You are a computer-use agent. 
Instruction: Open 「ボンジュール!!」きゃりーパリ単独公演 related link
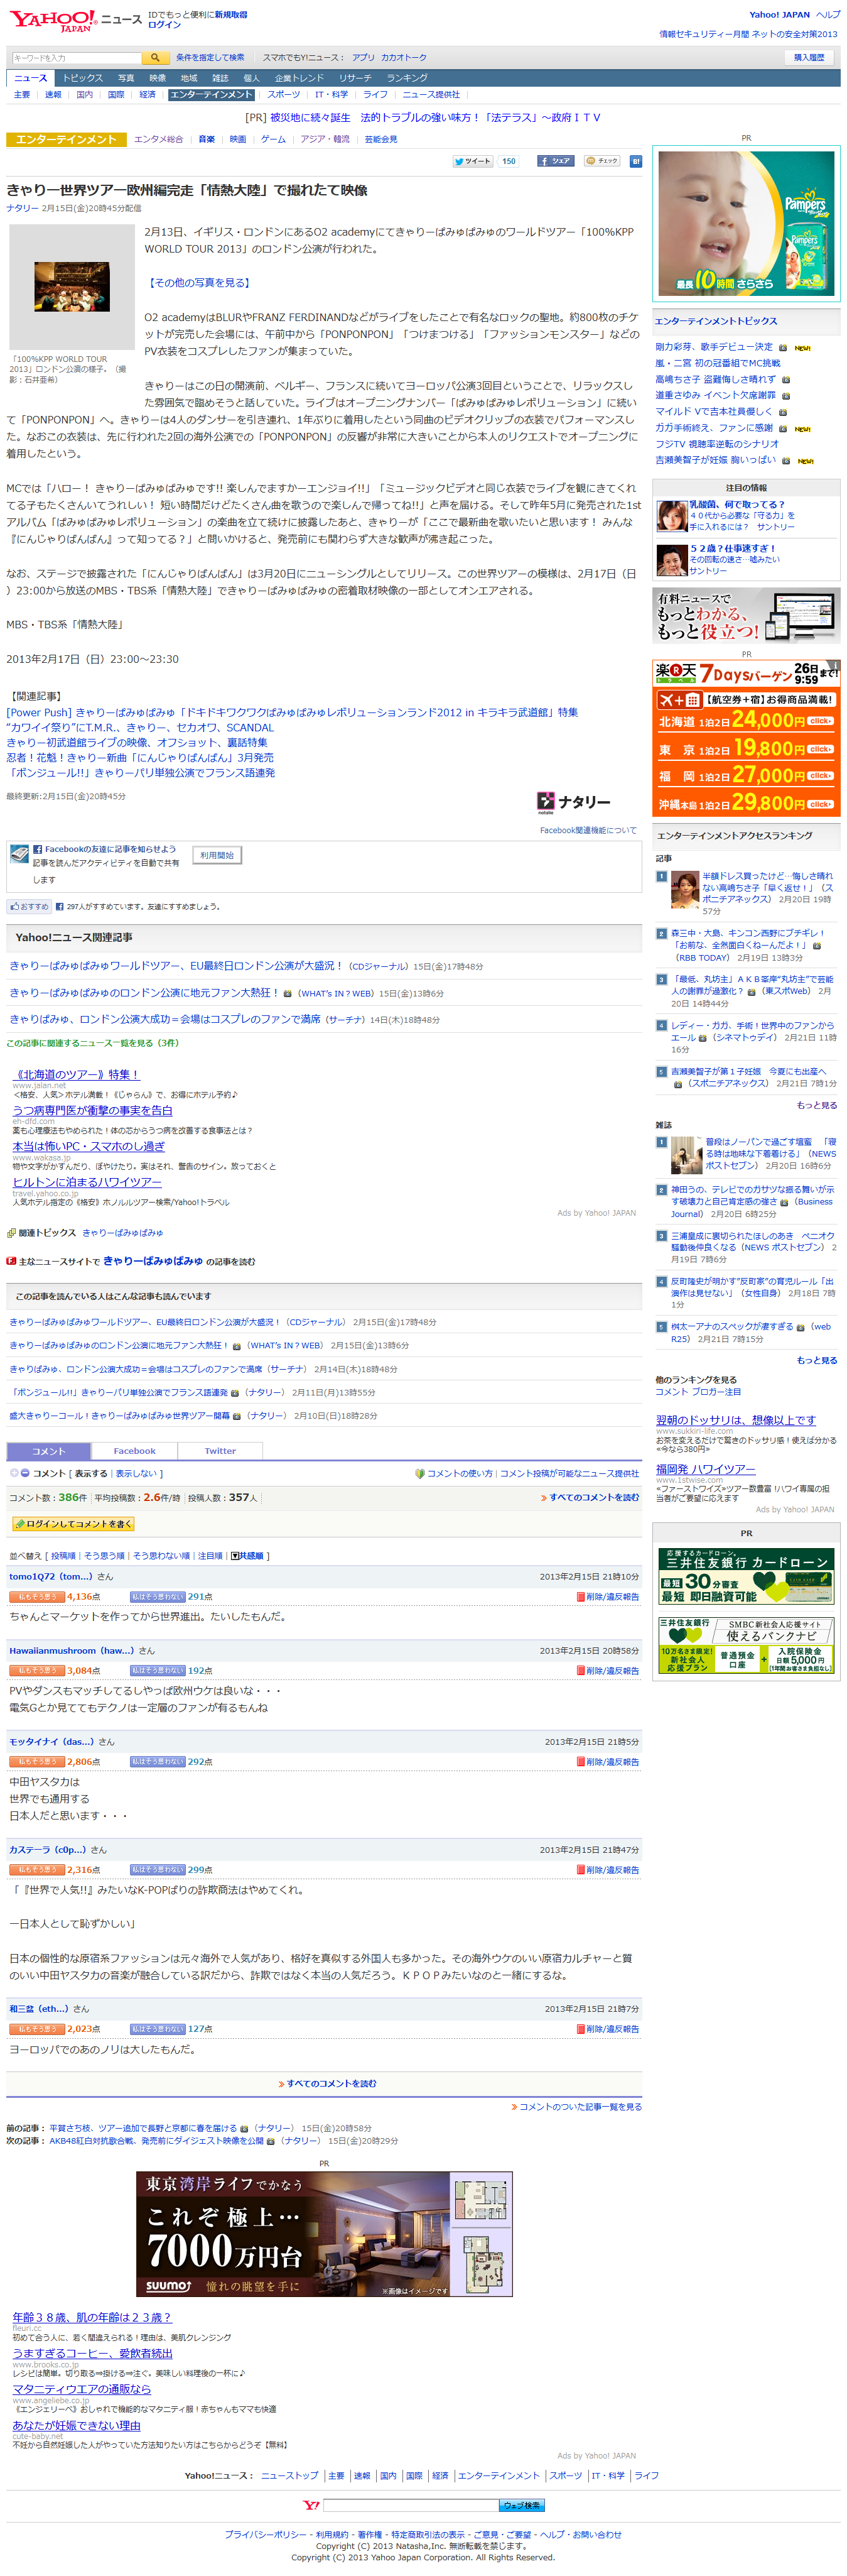coord(141,773)
